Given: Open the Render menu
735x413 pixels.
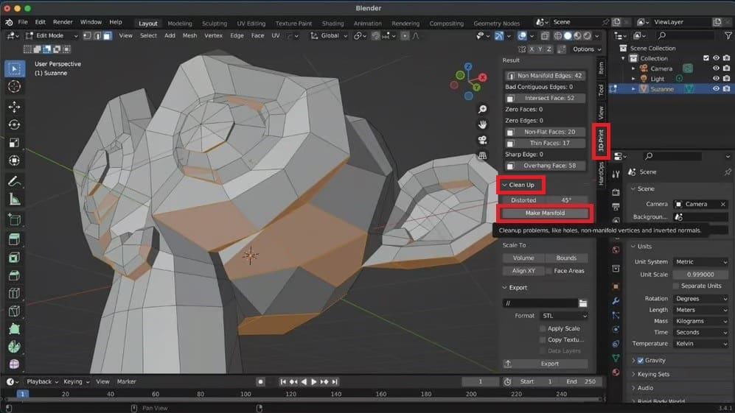Looking at the screenshot, I should click(63, 22).
